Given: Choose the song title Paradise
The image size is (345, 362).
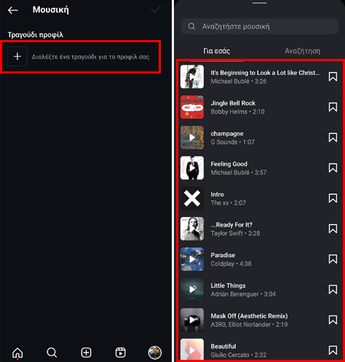Looking at the screenshot, I should click(x=223, y=255).
